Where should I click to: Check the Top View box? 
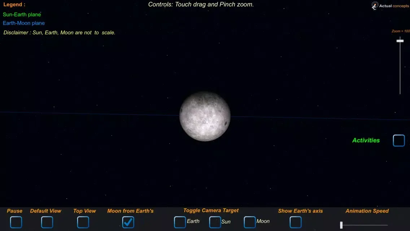(83, 222)
